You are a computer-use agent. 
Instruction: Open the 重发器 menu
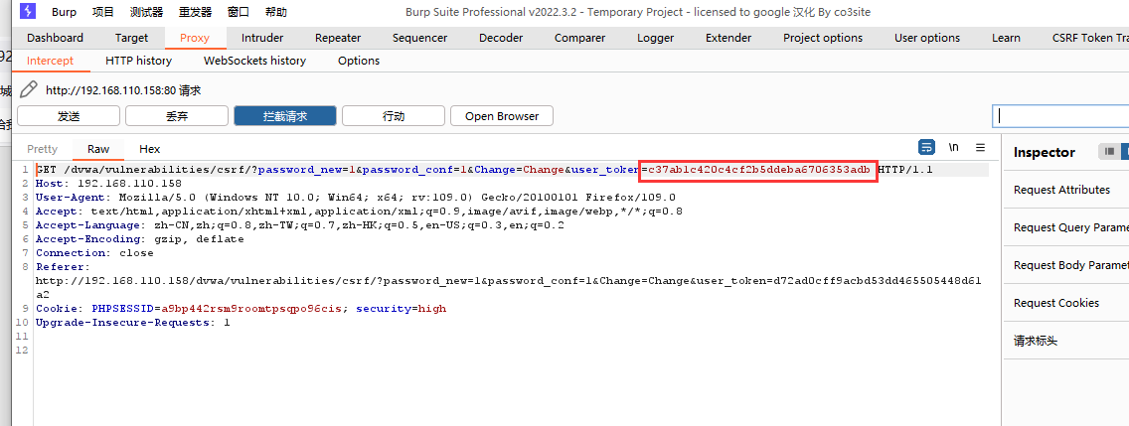click(x=195, y=12)
